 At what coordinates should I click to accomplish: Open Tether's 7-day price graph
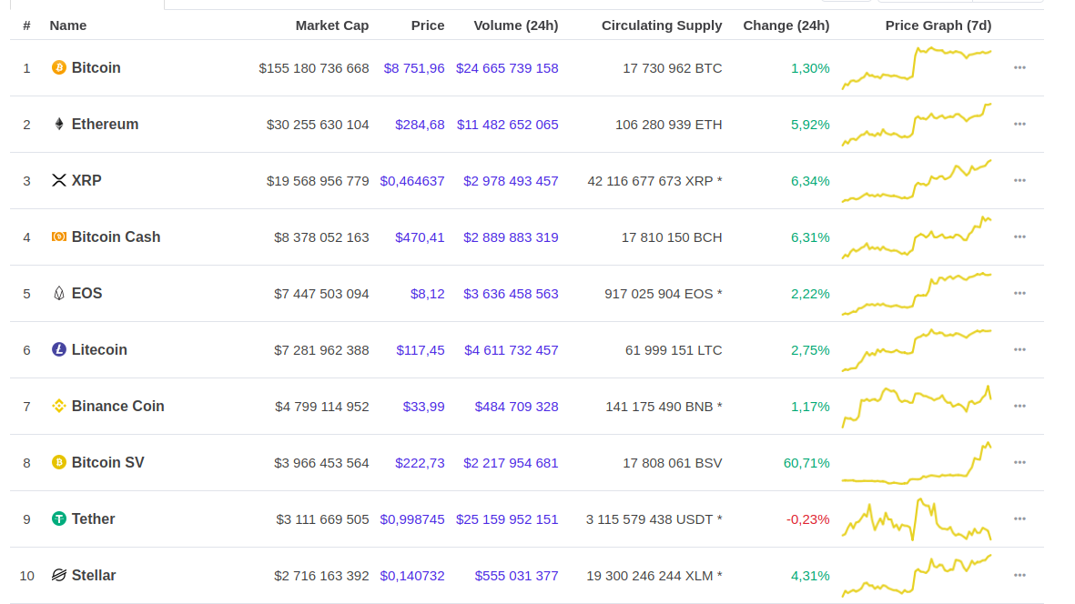pyautogui.click(x=917, y=519)
